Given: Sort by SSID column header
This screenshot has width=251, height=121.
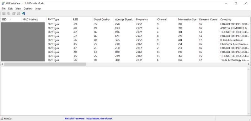Looking at the screenshot, I should (11, 19).
